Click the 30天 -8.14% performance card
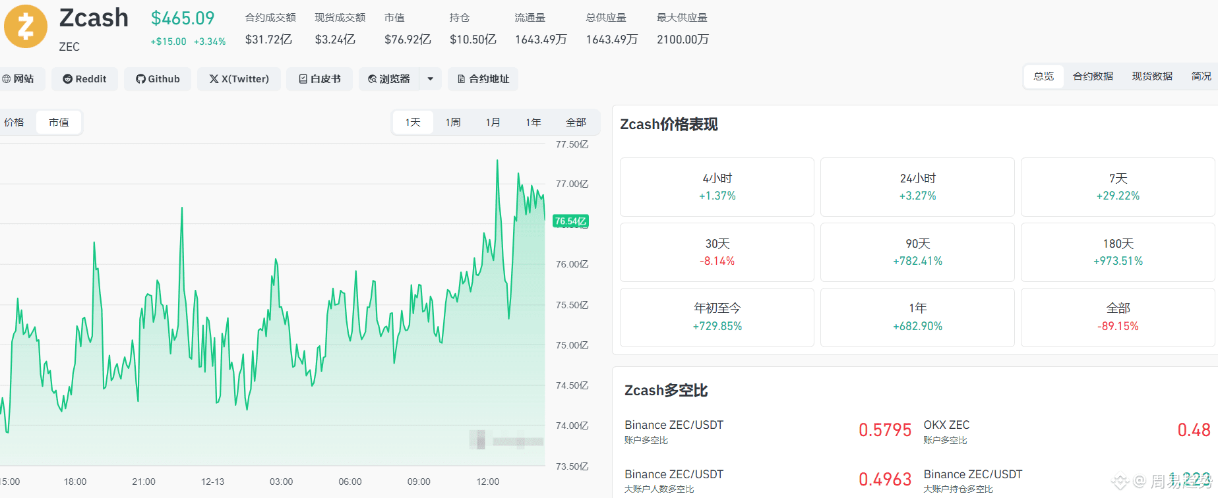Viewport: 1218px width, 498px height. pyautogui.click(x=717, y=252)
